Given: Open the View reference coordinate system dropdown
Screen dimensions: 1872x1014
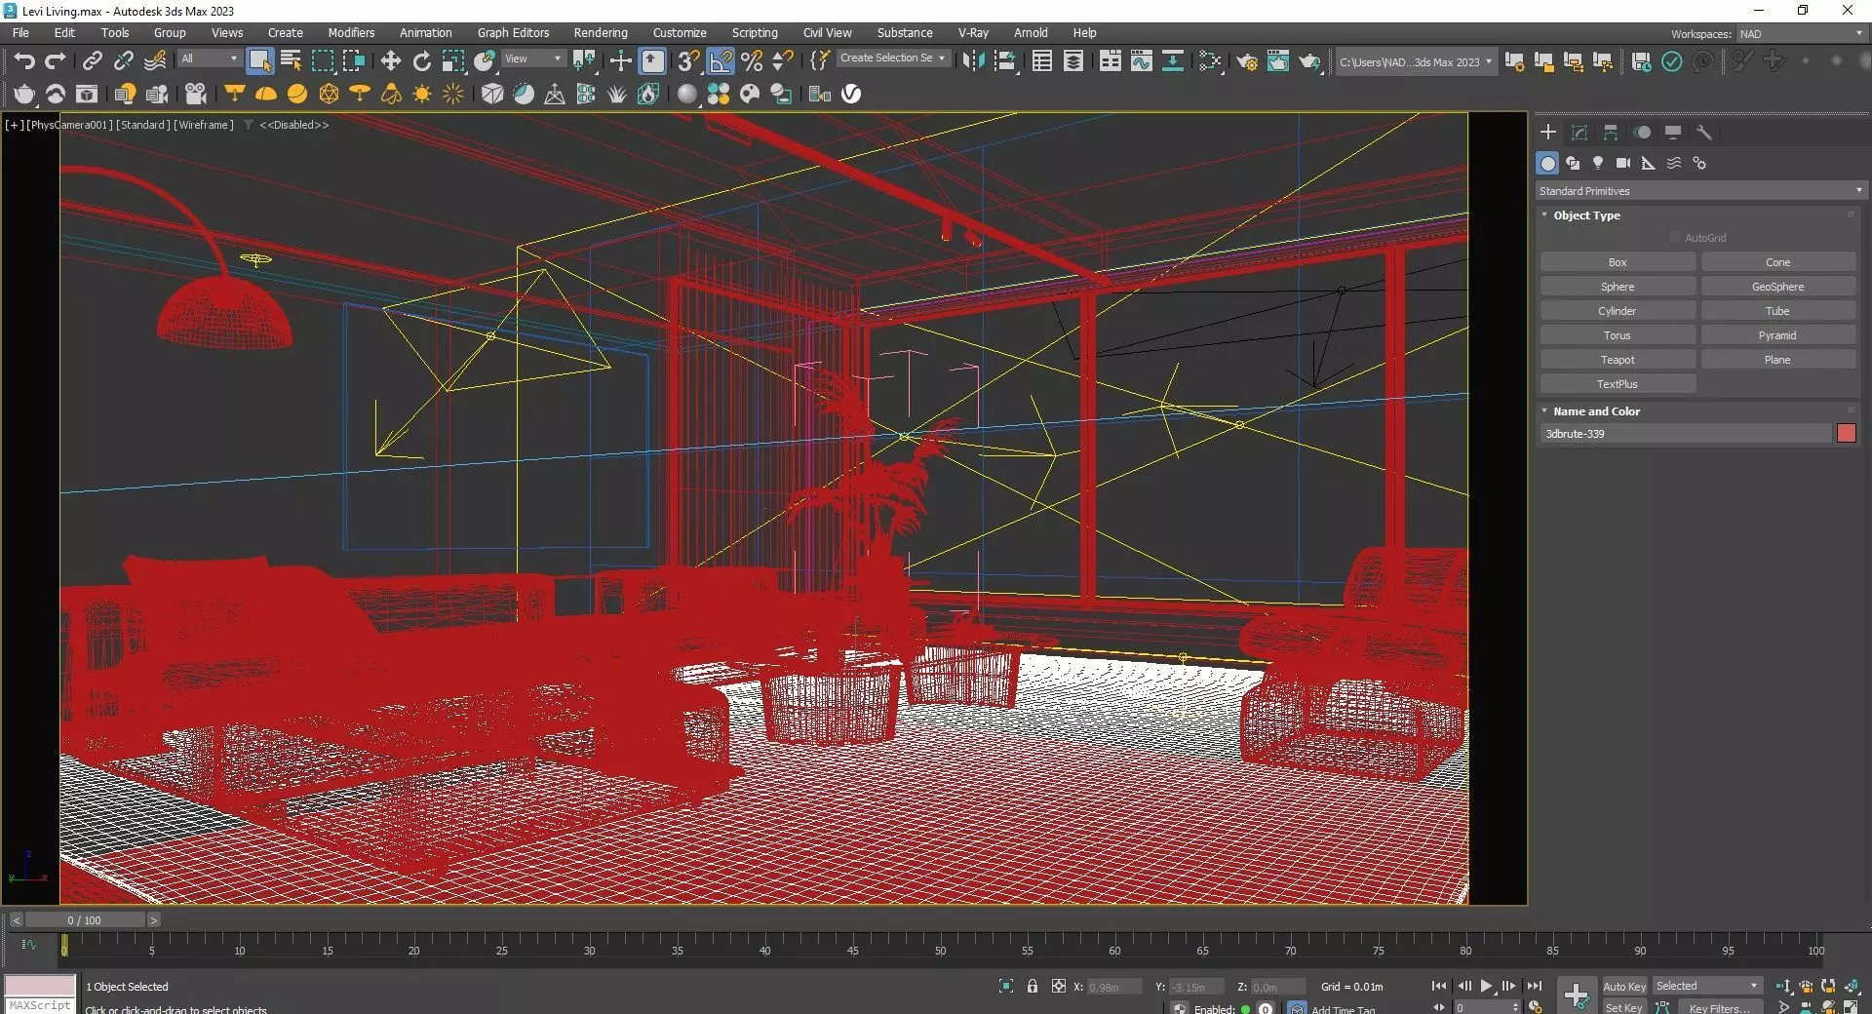Looking at the screenshot, I should pyautogui.click(x=532, y=59).
